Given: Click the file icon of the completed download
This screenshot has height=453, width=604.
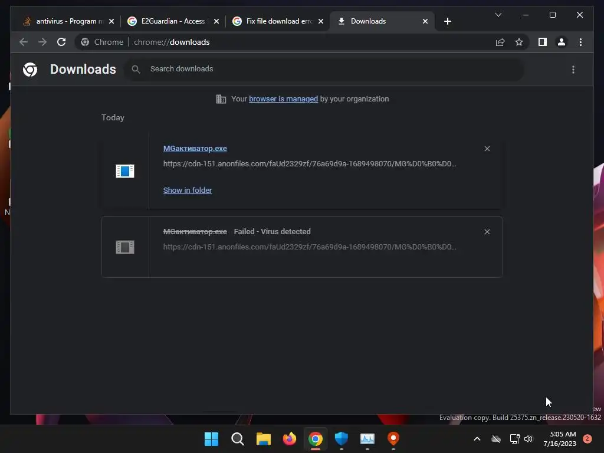Looking at the screenshot, I should point(125,170).
